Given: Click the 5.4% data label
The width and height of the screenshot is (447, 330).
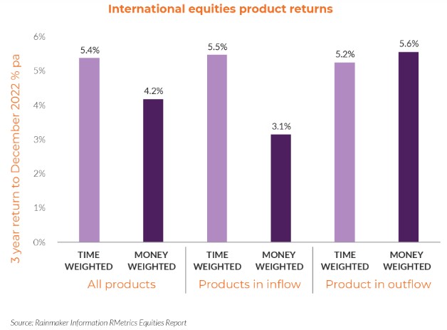Looking at the screenshot, I should click(89, 50).
